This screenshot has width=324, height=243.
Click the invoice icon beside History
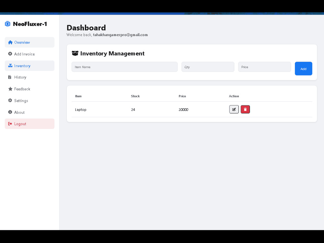[x=10, y=77]
